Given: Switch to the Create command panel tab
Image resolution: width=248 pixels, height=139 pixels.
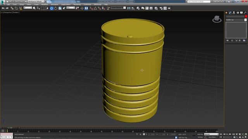Looking at the screenshot, I should click(226, 13).
